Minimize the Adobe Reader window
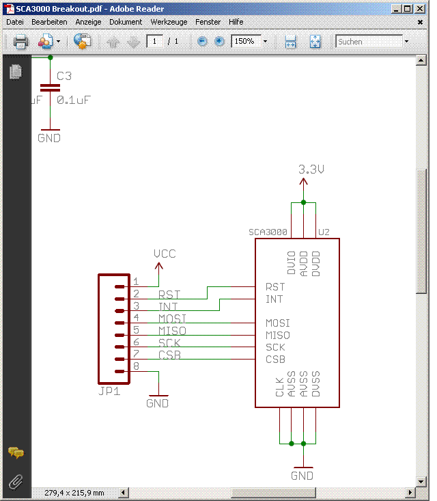Image resolution: width=437 pixels, height=501 pixels. click(396, 9)
